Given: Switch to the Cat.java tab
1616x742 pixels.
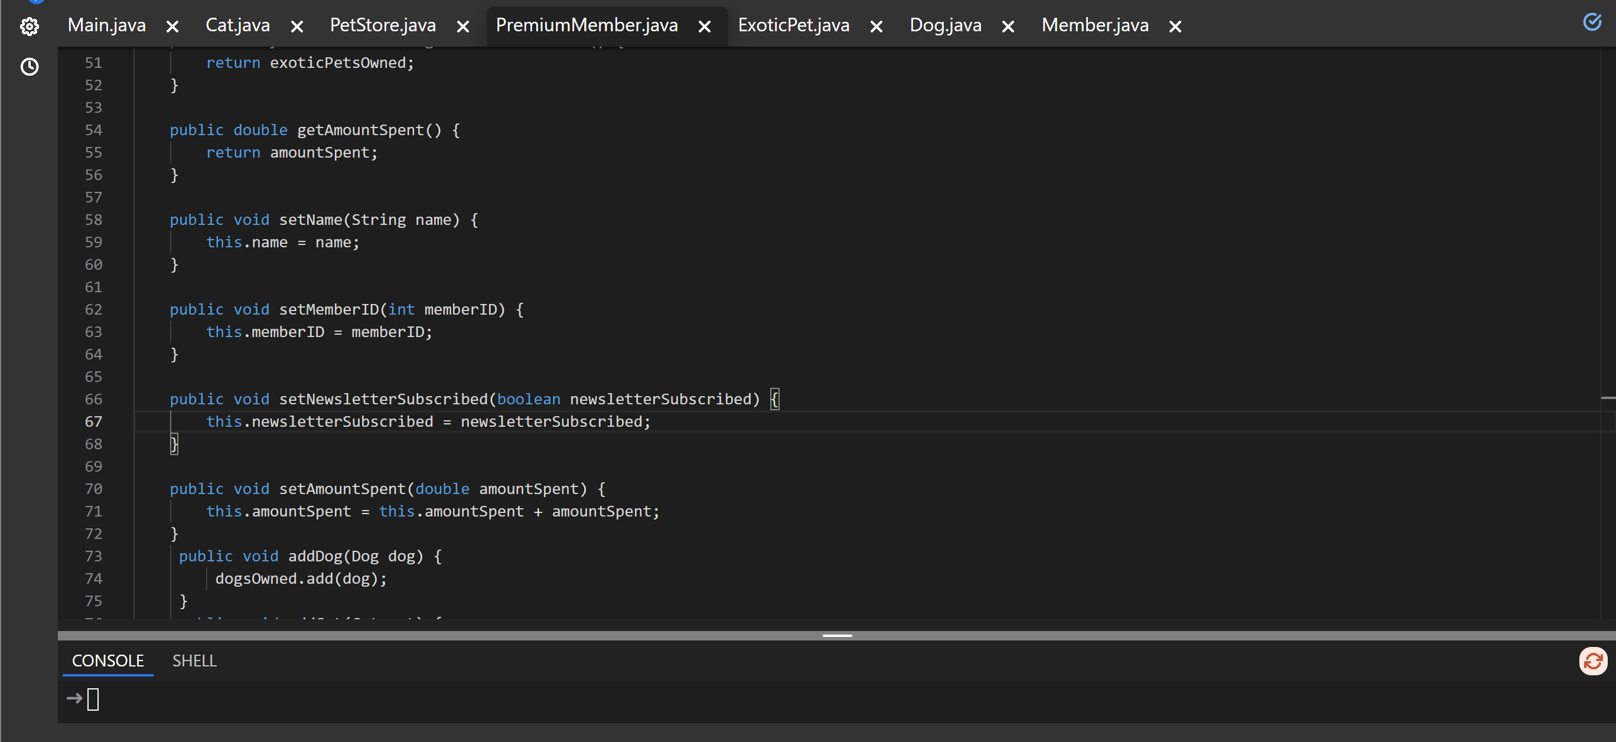Looking at the screenshot, I should tap(238, 25).
